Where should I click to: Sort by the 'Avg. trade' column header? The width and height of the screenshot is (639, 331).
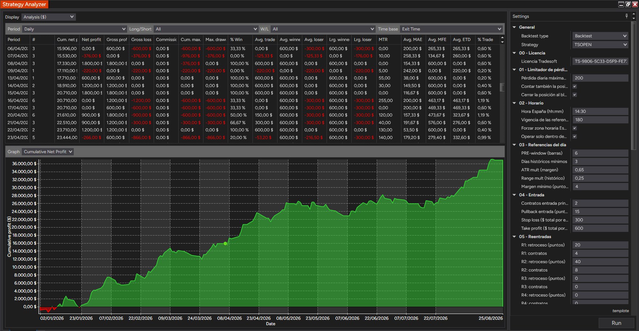(265, 40)
